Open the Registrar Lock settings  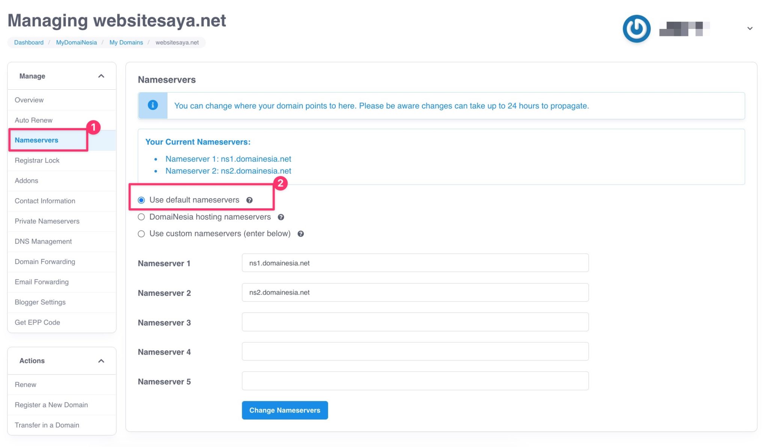[x=37, y=160]
